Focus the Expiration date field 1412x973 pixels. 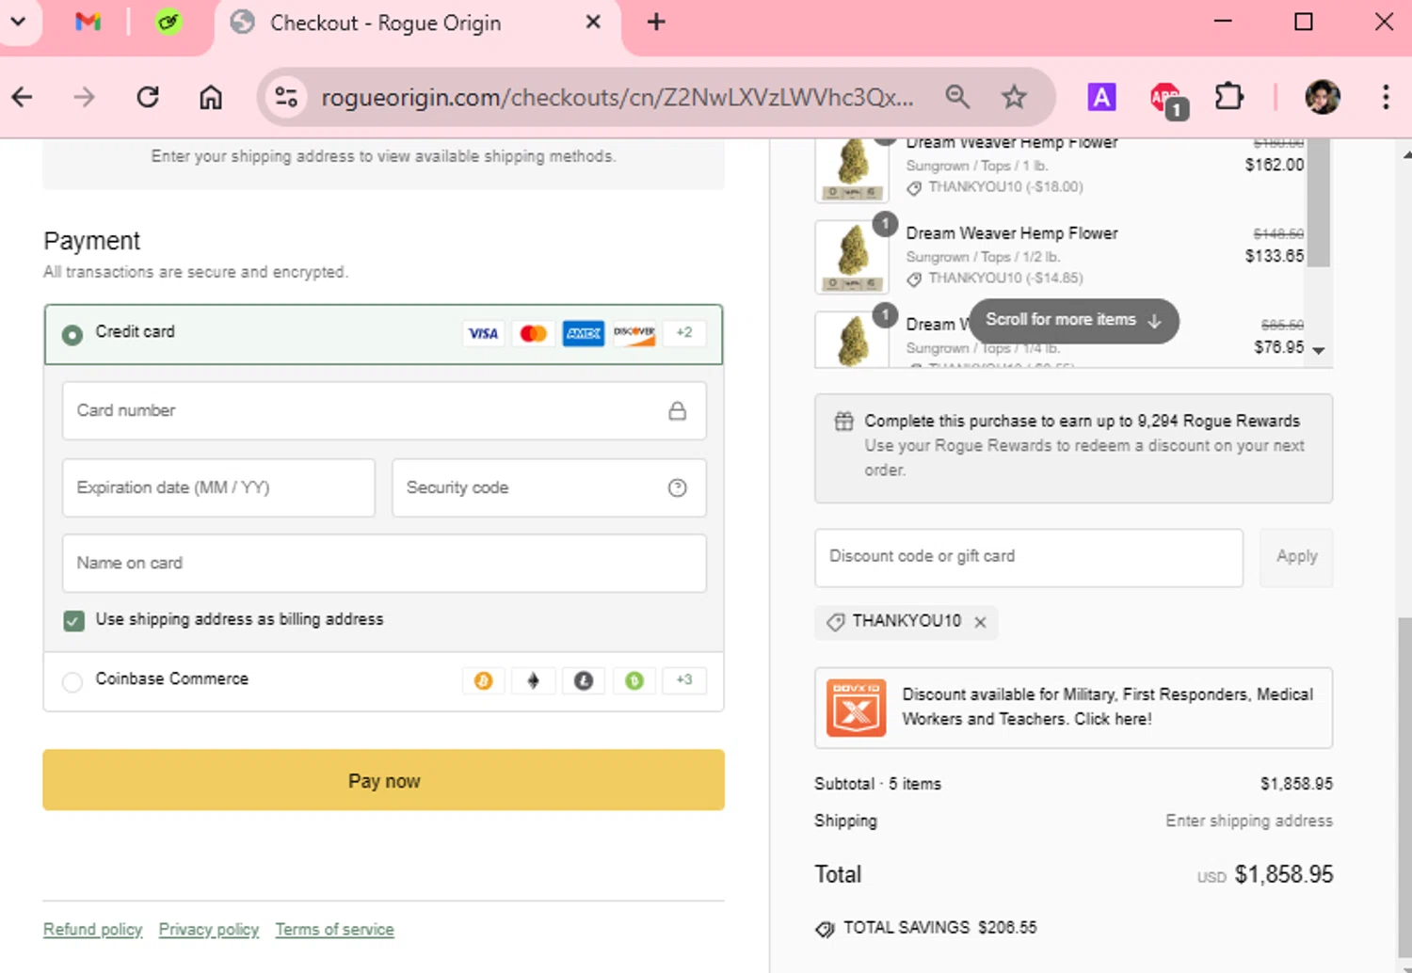click(x=218, y=487)
